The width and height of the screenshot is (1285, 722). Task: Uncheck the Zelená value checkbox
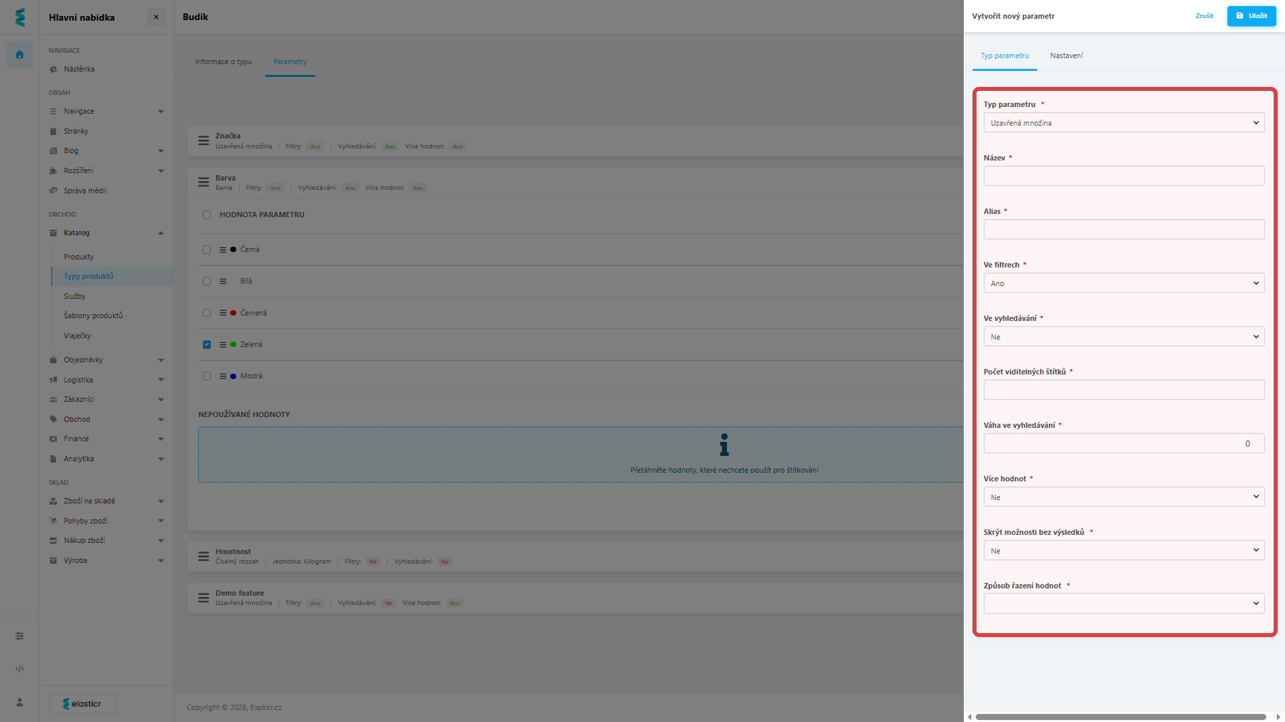[x=207, y=344]
